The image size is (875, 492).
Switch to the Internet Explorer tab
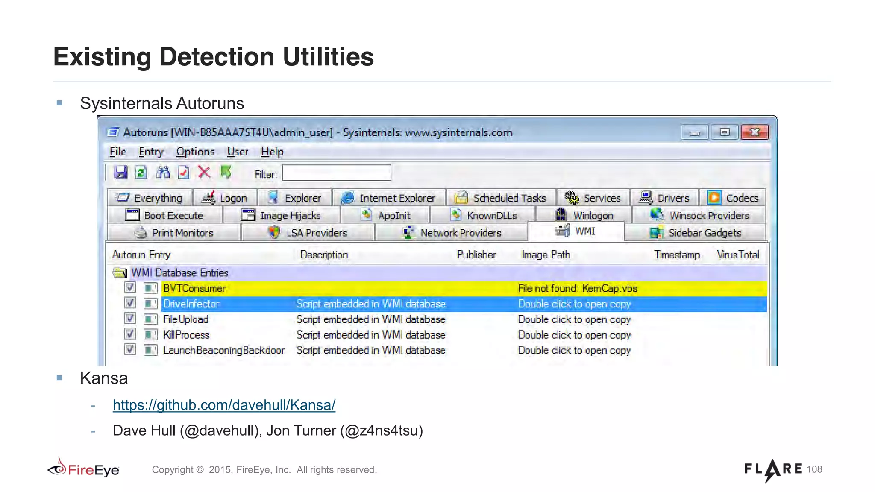coord(389,198)
